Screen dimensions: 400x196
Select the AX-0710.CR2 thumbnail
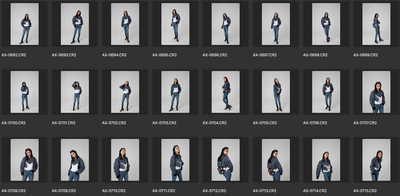click(125, 160)
